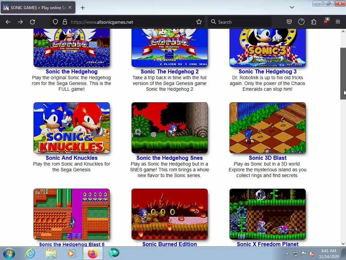The image size is (346, 260).
Task: List all tabs dropdown arrow
Action: [292, 7]
